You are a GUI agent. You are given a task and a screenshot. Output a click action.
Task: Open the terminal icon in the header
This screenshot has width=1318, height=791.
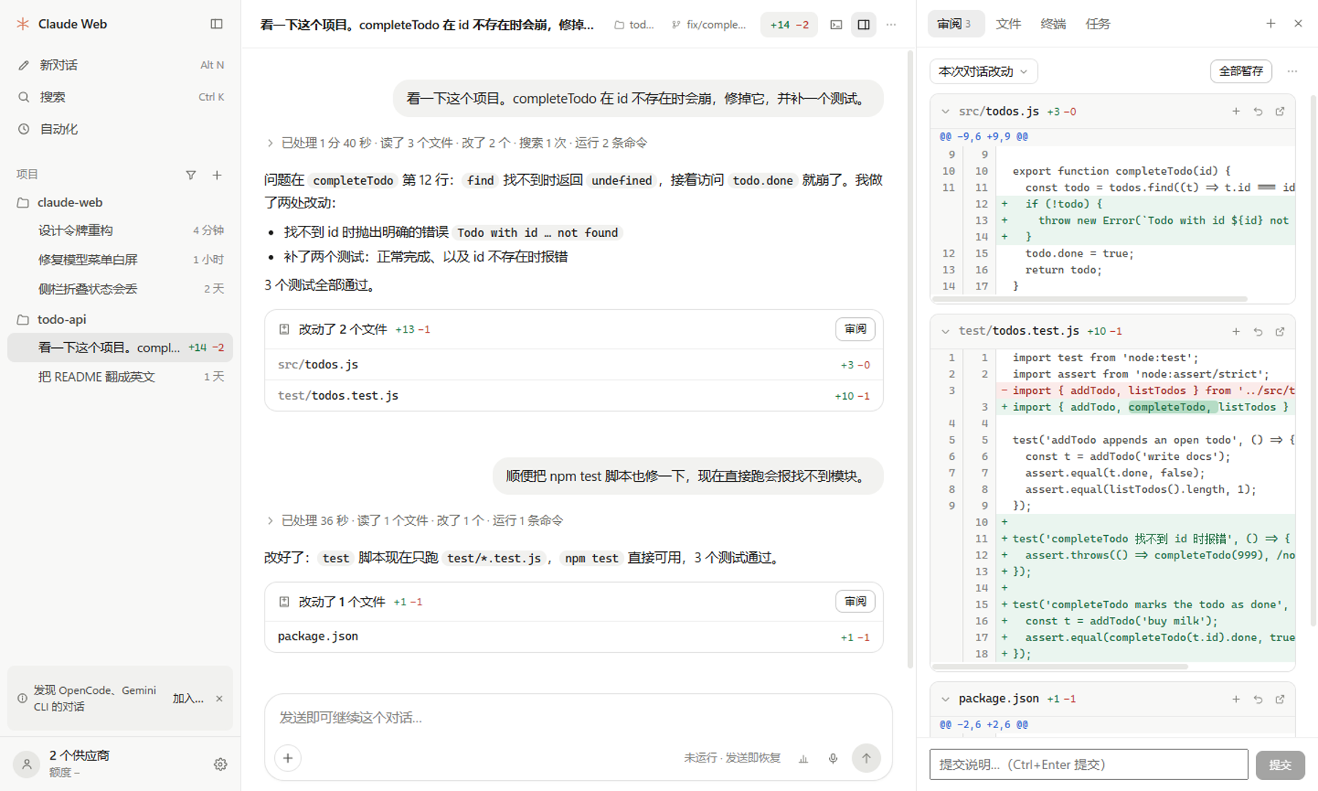coord(836,24)
